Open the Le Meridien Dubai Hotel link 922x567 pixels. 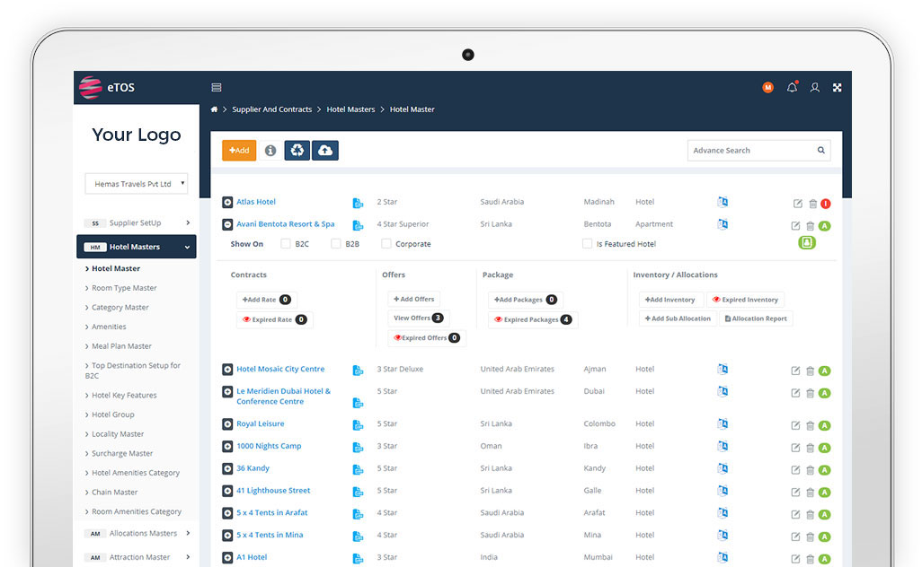[x=283, y=397]
